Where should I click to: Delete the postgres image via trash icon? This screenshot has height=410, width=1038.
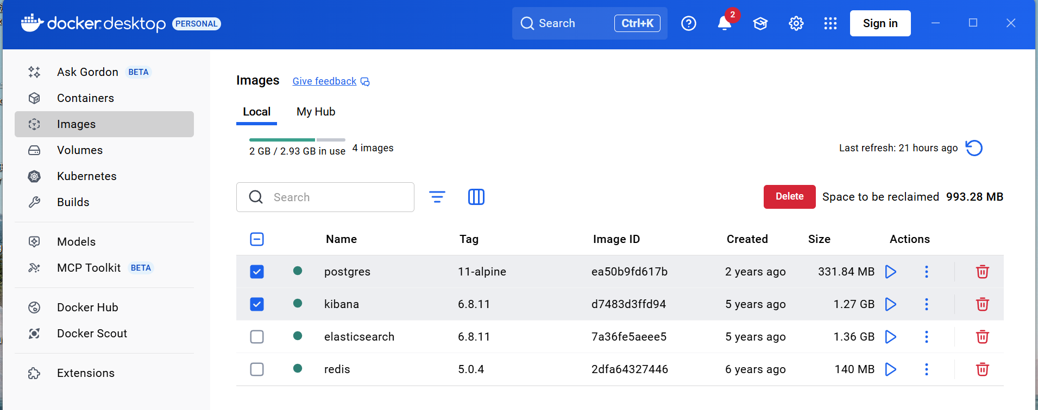(983, 272)
